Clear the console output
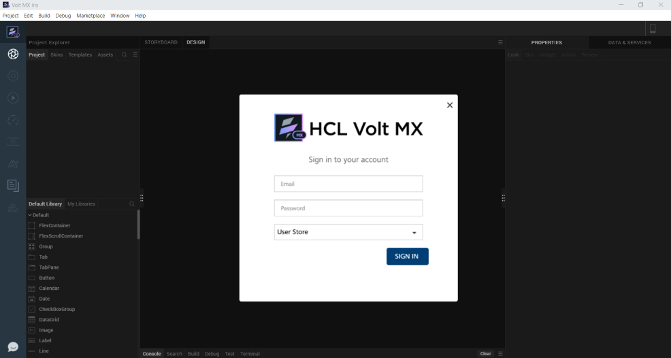This screenshot has height=358, width=671. (486, 354)
